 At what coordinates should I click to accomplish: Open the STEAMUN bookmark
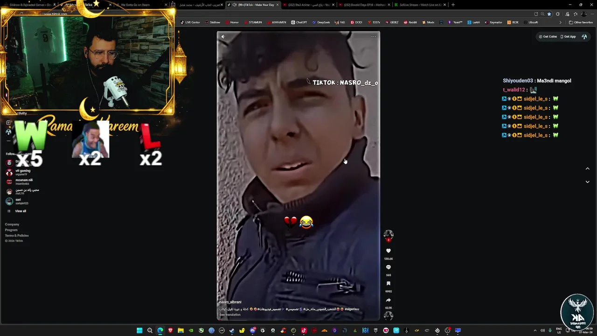pyautogui.click(x=253, y=22)
